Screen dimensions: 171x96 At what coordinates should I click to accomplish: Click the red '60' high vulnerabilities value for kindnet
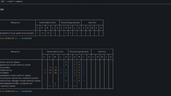coord(50,73)
